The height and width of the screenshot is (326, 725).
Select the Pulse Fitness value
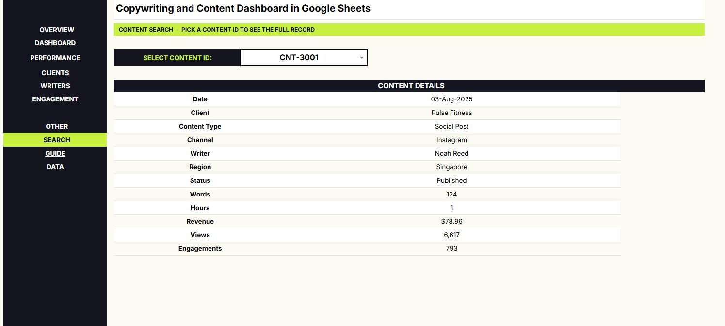pos(451,113)
